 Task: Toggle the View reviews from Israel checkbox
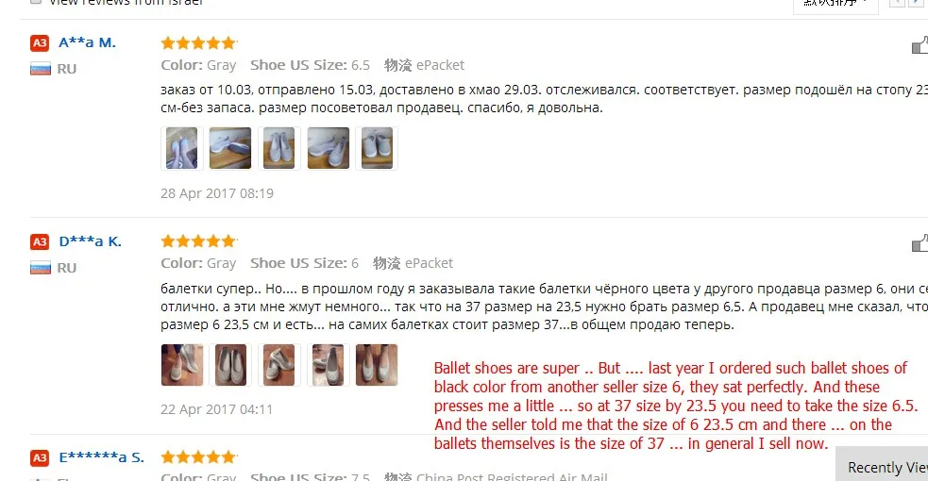36,2
